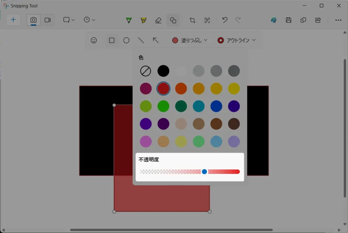Expand the snipping mode rectangle dropdown
The width and height of the screenshot is (348, 233).
[x=69, y=20]
